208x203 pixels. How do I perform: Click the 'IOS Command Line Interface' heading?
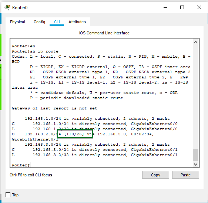104,33
